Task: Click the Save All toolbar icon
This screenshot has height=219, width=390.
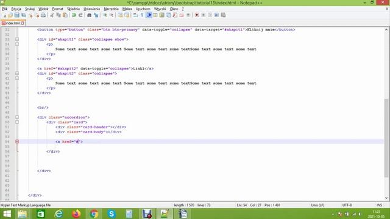Action: coord(23,15)
